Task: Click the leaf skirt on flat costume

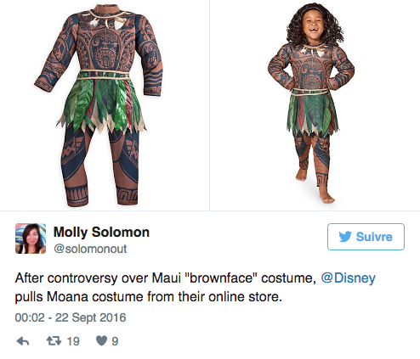Action: [x=101, y=104]
